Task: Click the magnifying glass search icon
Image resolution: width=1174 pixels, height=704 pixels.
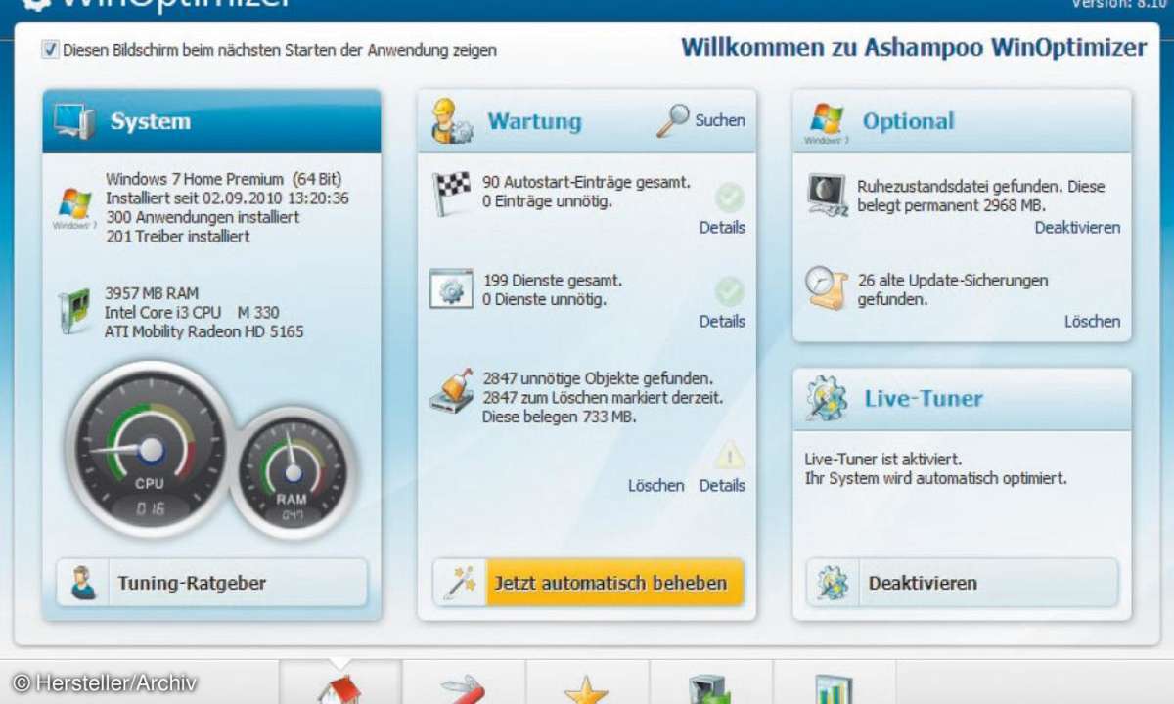Action: 672,120
